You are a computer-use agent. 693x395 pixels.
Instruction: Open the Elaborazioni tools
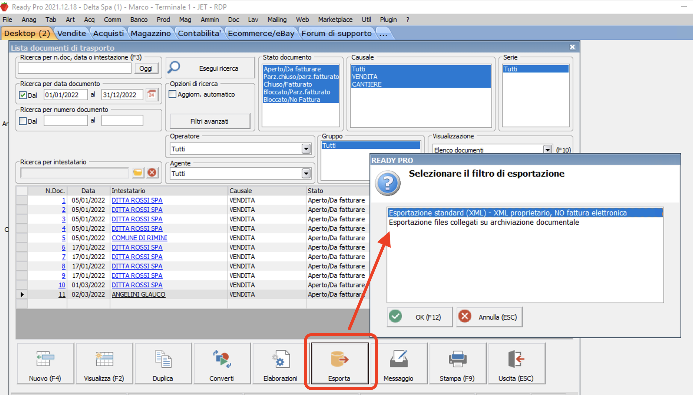click(x=280, y=364)
